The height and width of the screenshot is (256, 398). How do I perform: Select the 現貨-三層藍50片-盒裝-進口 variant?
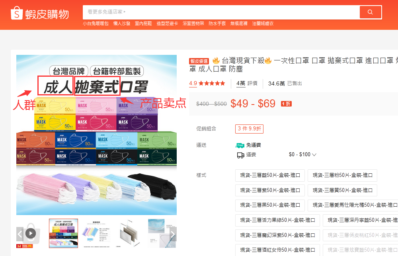(270, 175)
